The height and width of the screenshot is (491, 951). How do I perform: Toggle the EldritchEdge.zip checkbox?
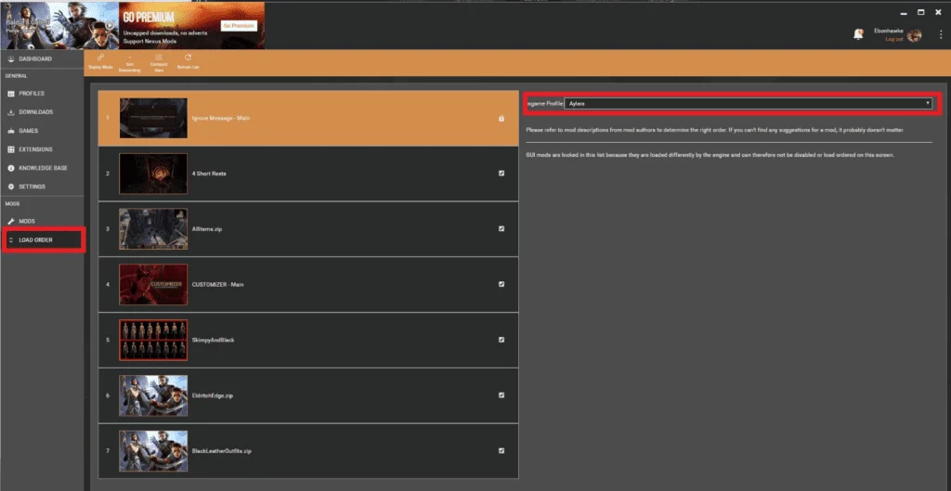pos(502,394)
